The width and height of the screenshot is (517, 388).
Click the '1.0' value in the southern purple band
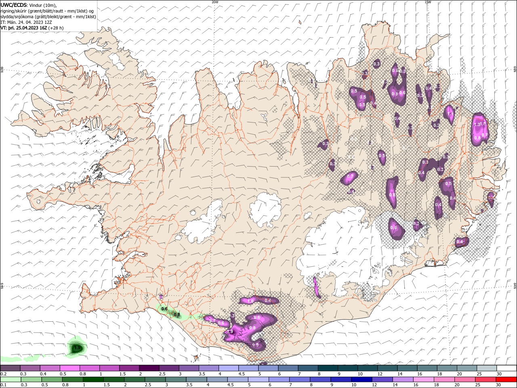[x=250, y=301]
